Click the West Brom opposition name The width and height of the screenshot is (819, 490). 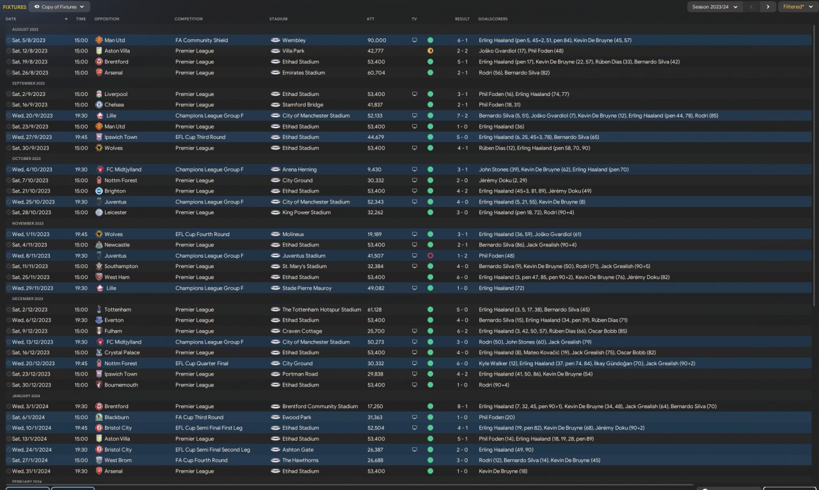coord(117,460)
